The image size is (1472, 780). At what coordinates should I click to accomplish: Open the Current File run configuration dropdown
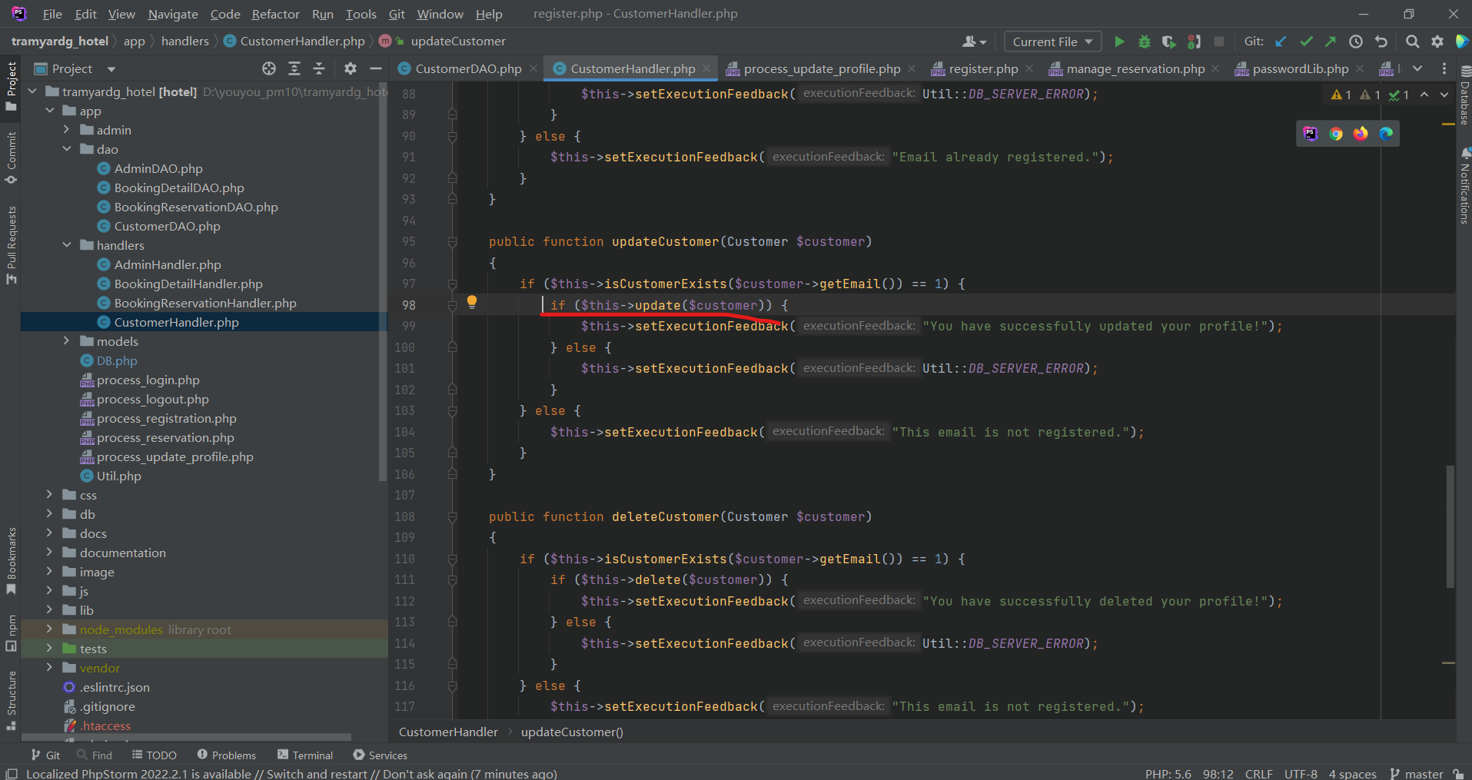(x=1052, y=41)
